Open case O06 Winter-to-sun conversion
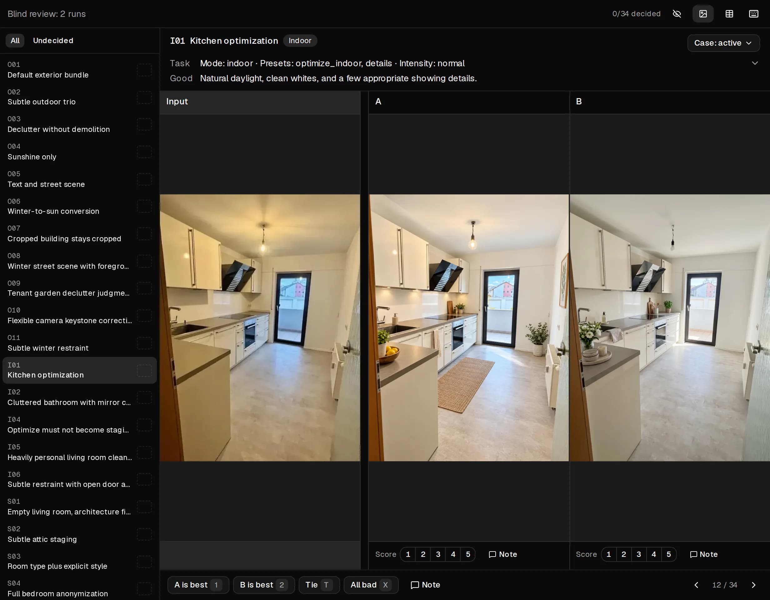Image resolution: width=770 pixels, height=600 pixels. point(79,207)
